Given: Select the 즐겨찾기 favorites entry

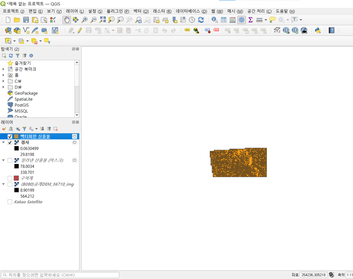Looking at the screenshot, I should (x=23, y=63).
